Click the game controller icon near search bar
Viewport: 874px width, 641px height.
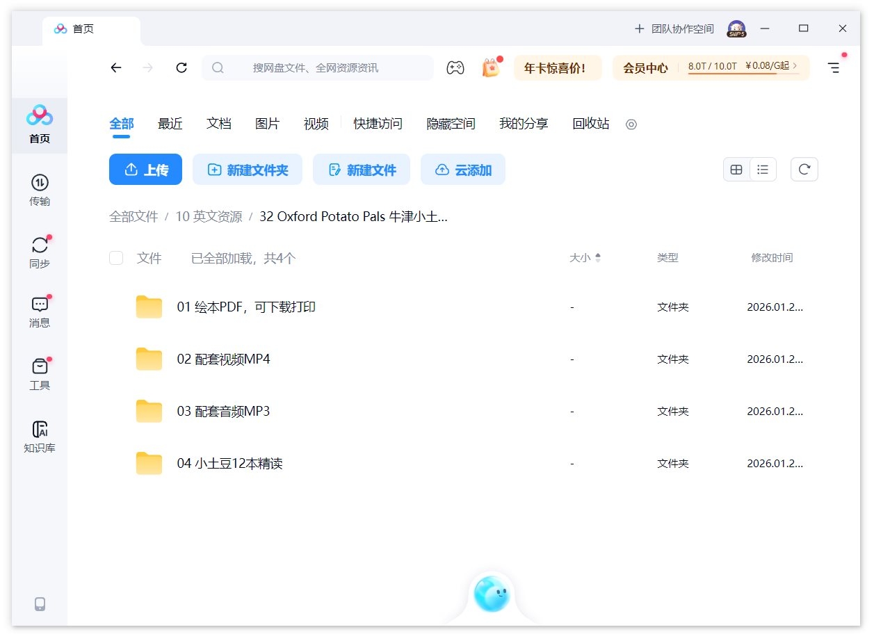[x=455, y=67]
